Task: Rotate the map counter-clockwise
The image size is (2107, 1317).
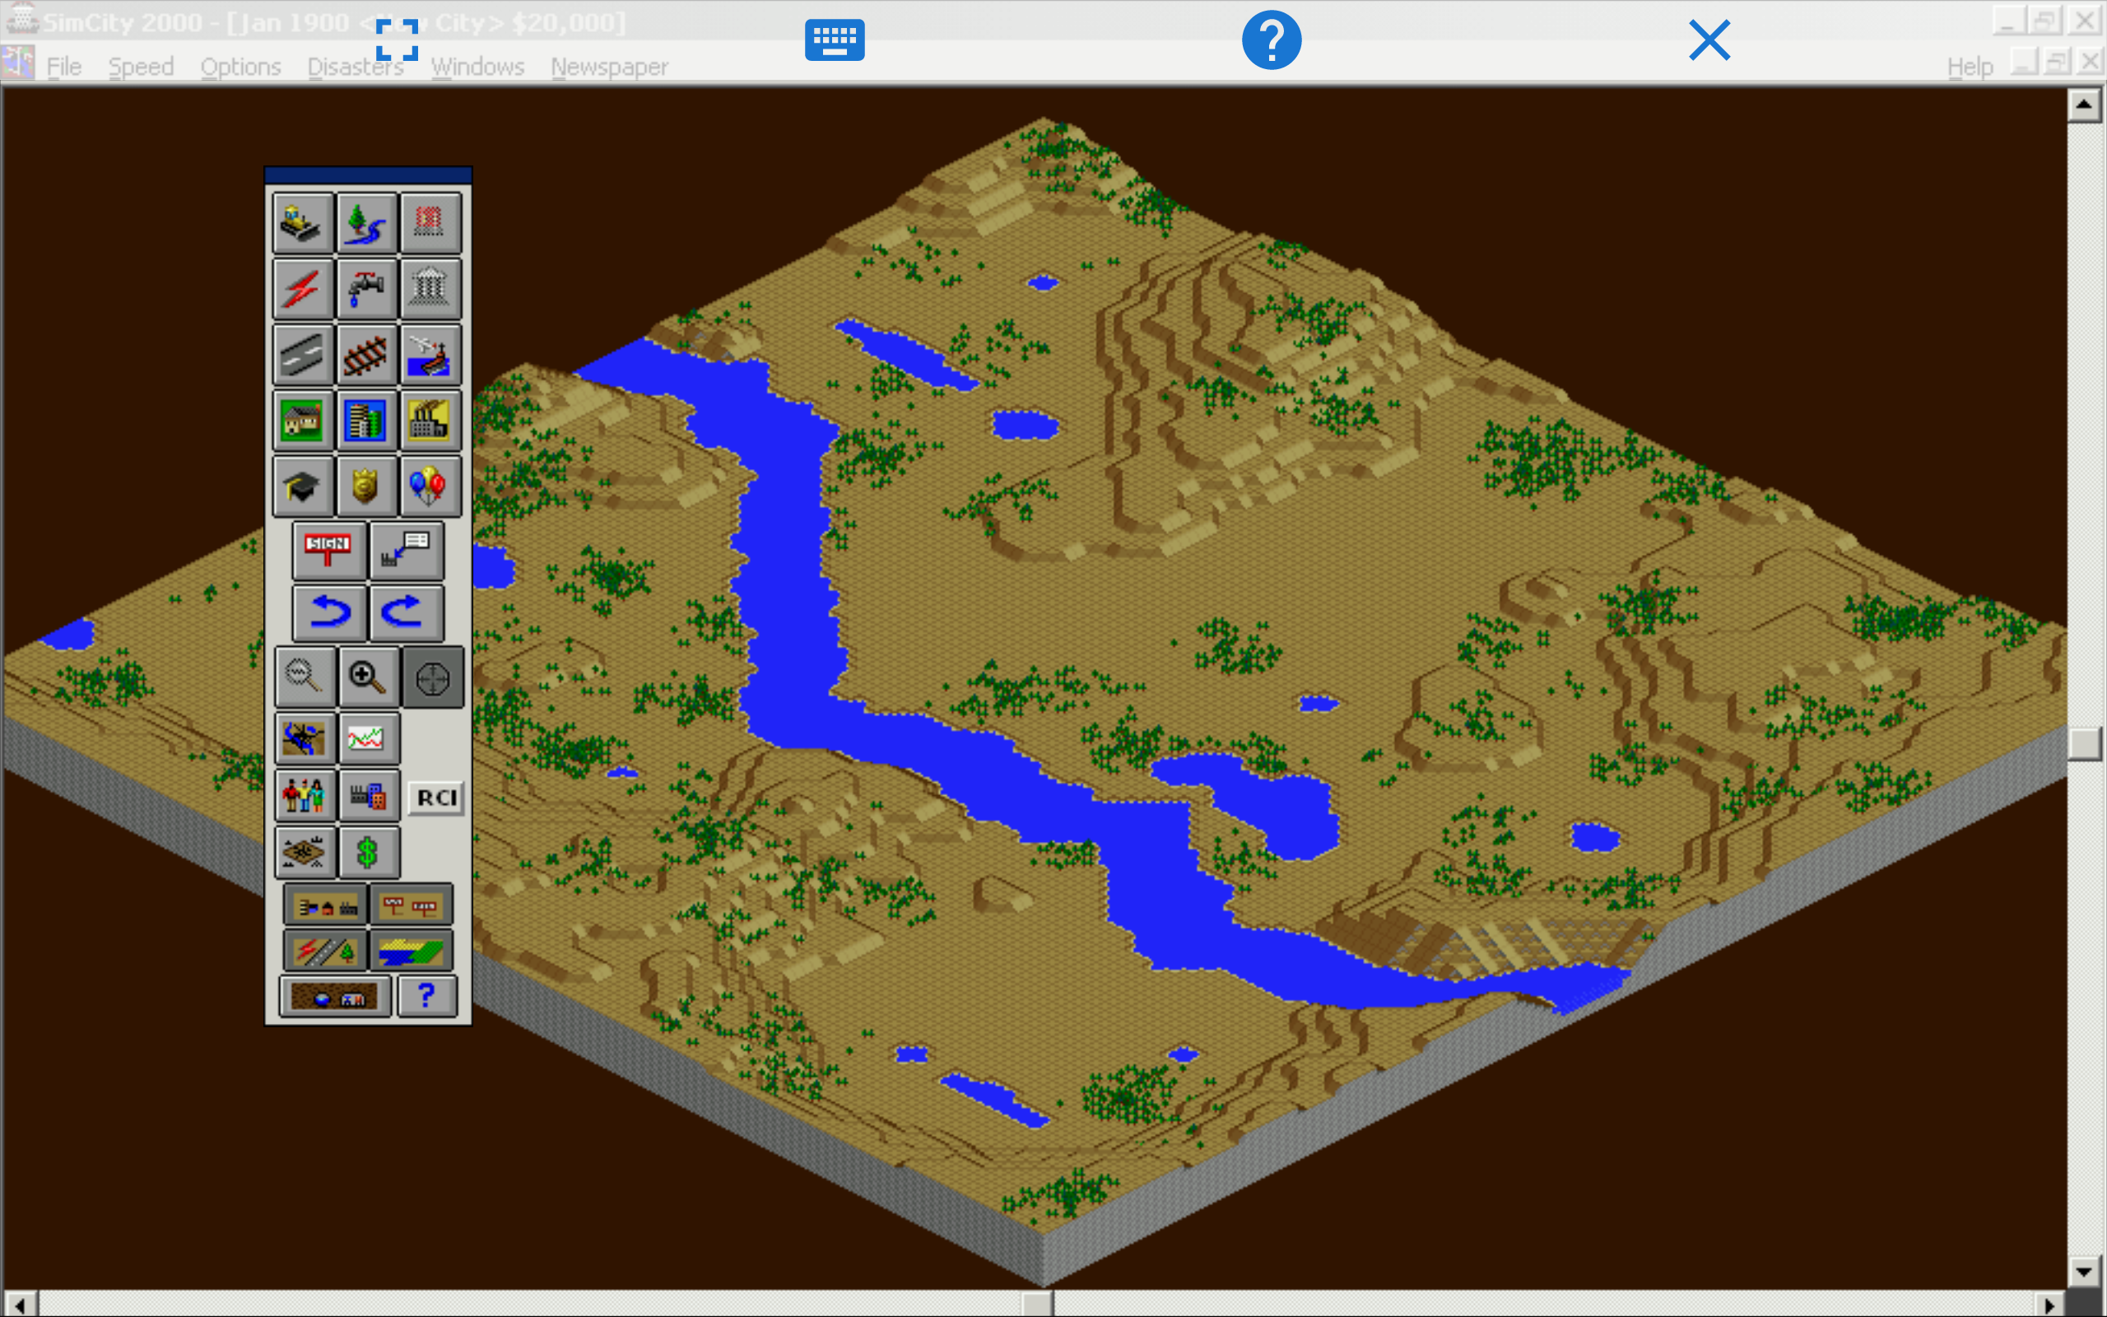Action: pos(329,612)
